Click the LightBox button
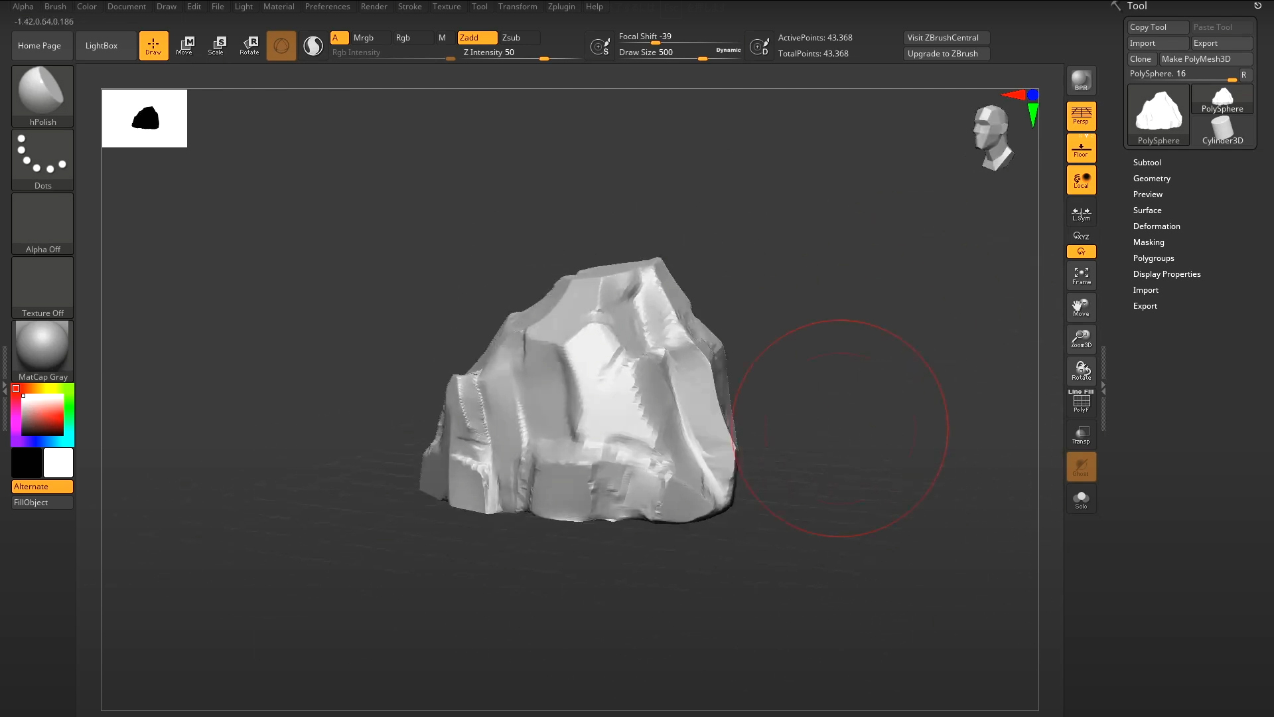Image resolution: width=1274 pixels, height=717 pixels. [x=102, y=46]
